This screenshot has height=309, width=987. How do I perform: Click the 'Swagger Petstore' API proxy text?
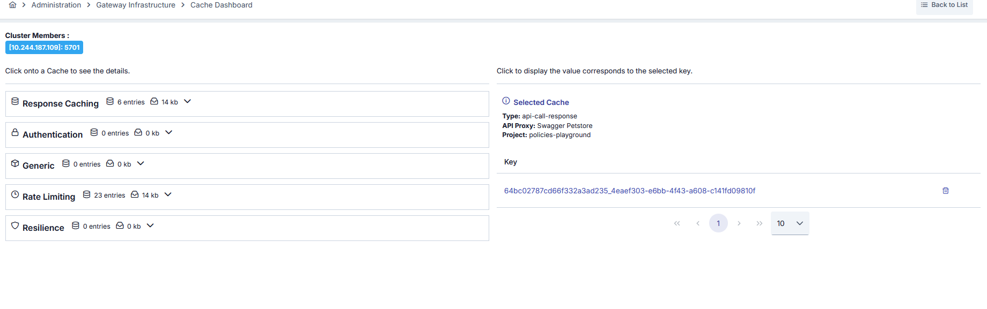(565, 126)
